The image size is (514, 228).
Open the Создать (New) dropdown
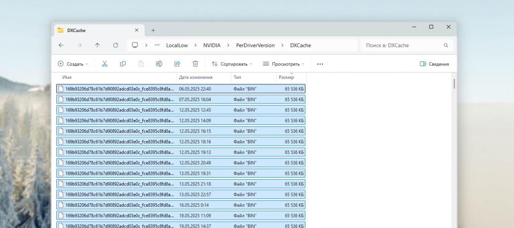click(73, 64)
